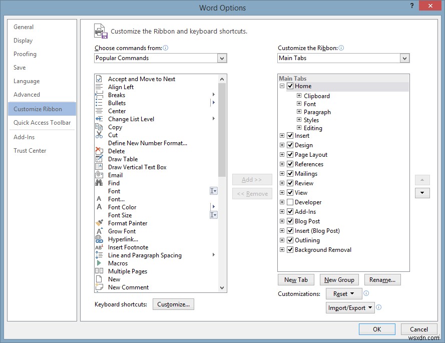Switch to the Quick Access Toolbar section
The height and width of the screenshot is (343, 445).
tap(42, 122)
